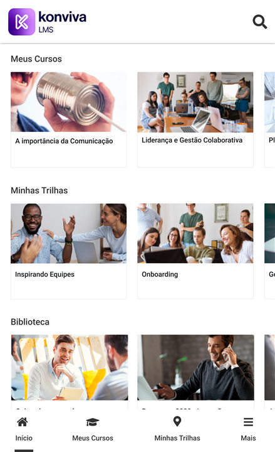
Task: Open the Liderança e Gestão Colaborativa thumbnail
Action: coord(195,102)
